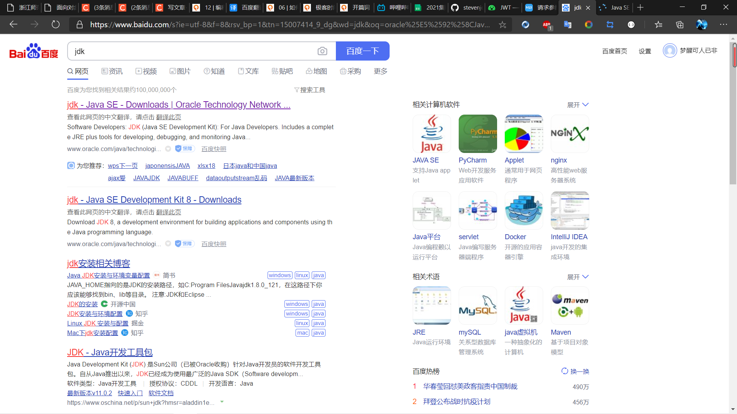Open the browser collections icon
This screenshot has width=737, height=414.
679,25
